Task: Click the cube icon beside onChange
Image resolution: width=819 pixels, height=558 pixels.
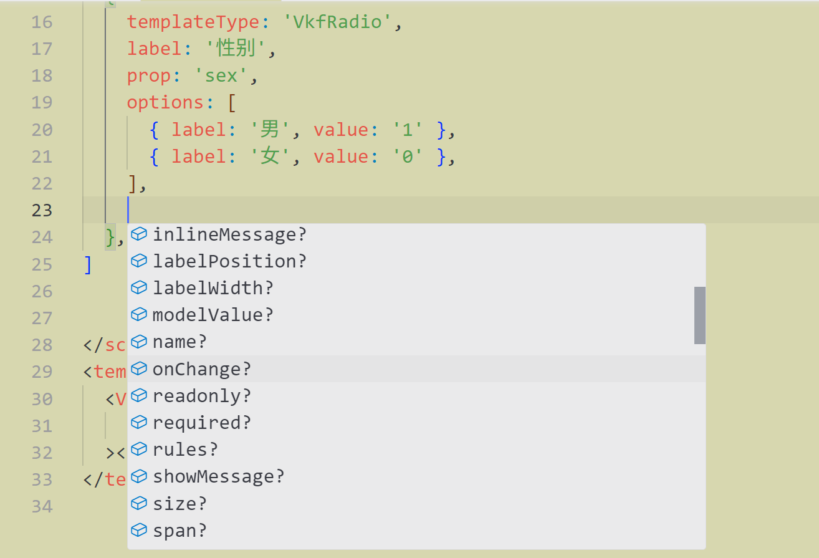Action: click(x=139, y=369)
